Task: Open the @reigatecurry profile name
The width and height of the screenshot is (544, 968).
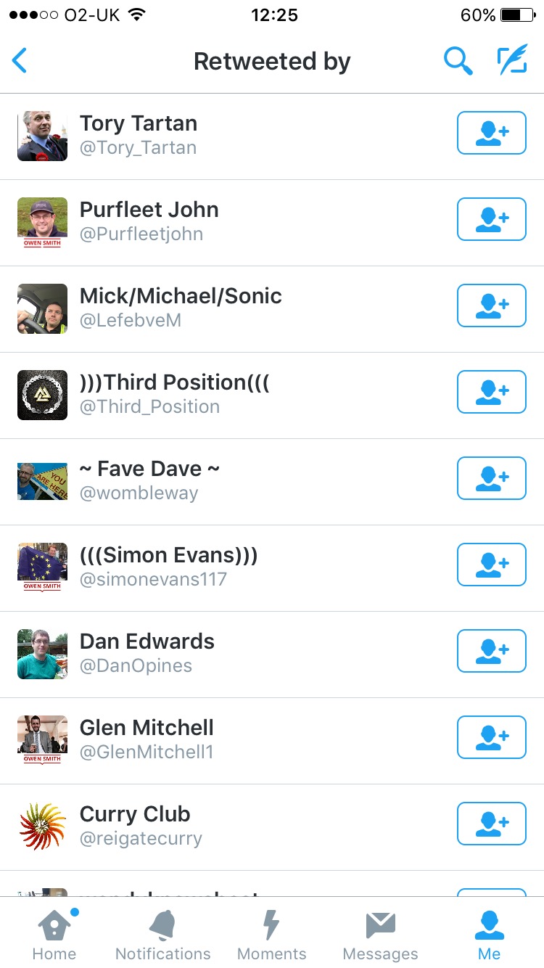Action: [141, 839]
